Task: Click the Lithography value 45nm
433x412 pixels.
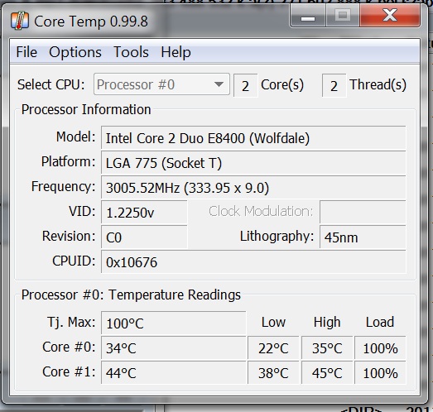Action: pos(363,237)
